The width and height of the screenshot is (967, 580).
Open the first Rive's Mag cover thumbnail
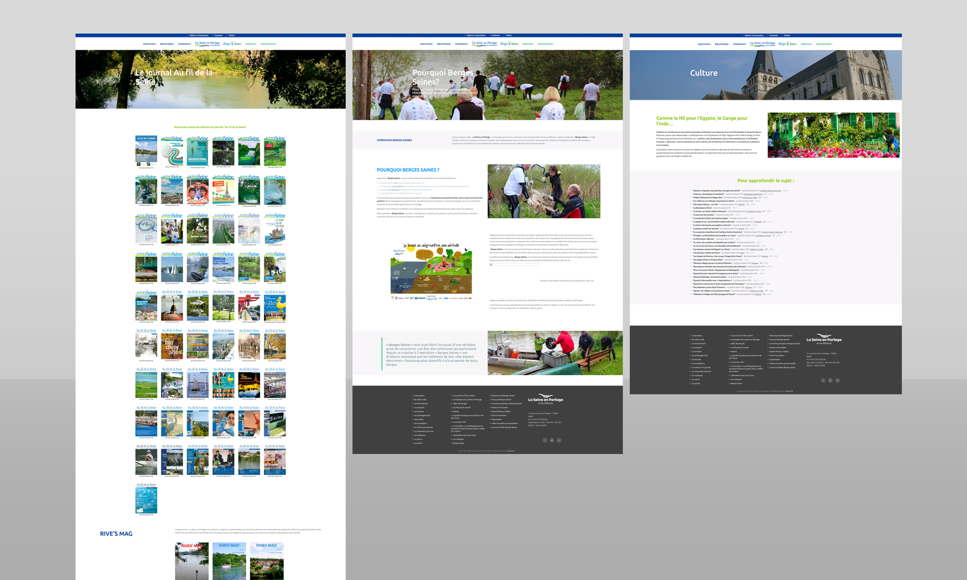click(192, 561)
